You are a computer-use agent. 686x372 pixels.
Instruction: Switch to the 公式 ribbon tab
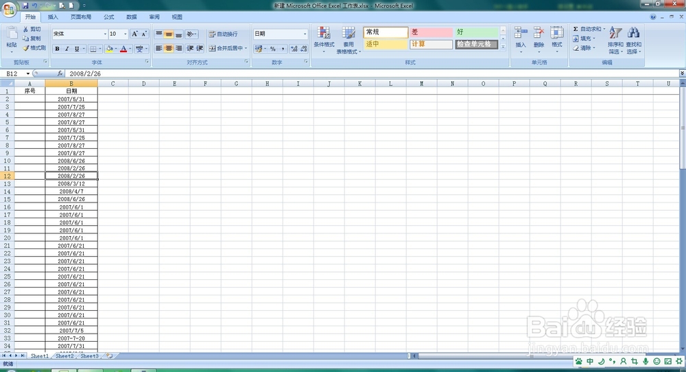[109, 17]
